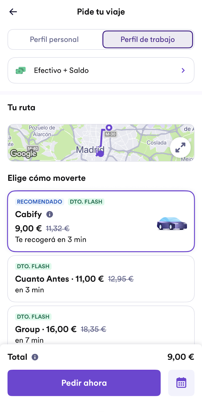Open Efectivo + Saldo payment selector

tap(101, 71)
